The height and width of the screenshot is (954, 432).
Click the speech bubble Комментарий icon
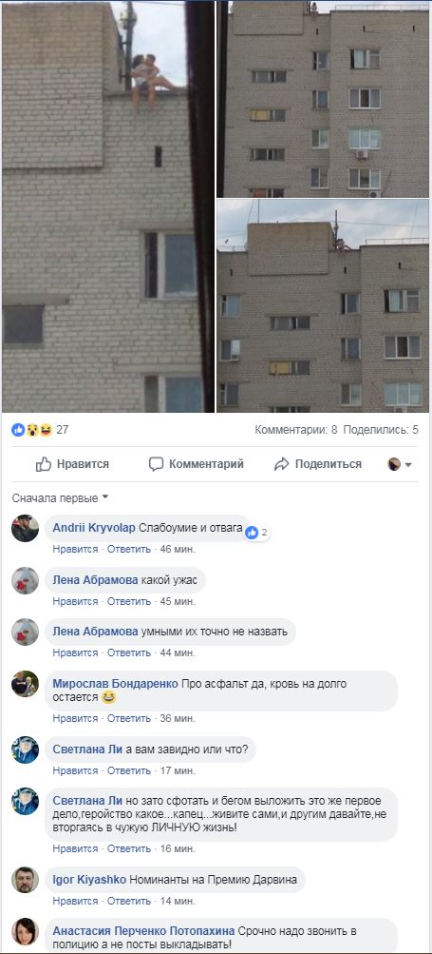156,464
